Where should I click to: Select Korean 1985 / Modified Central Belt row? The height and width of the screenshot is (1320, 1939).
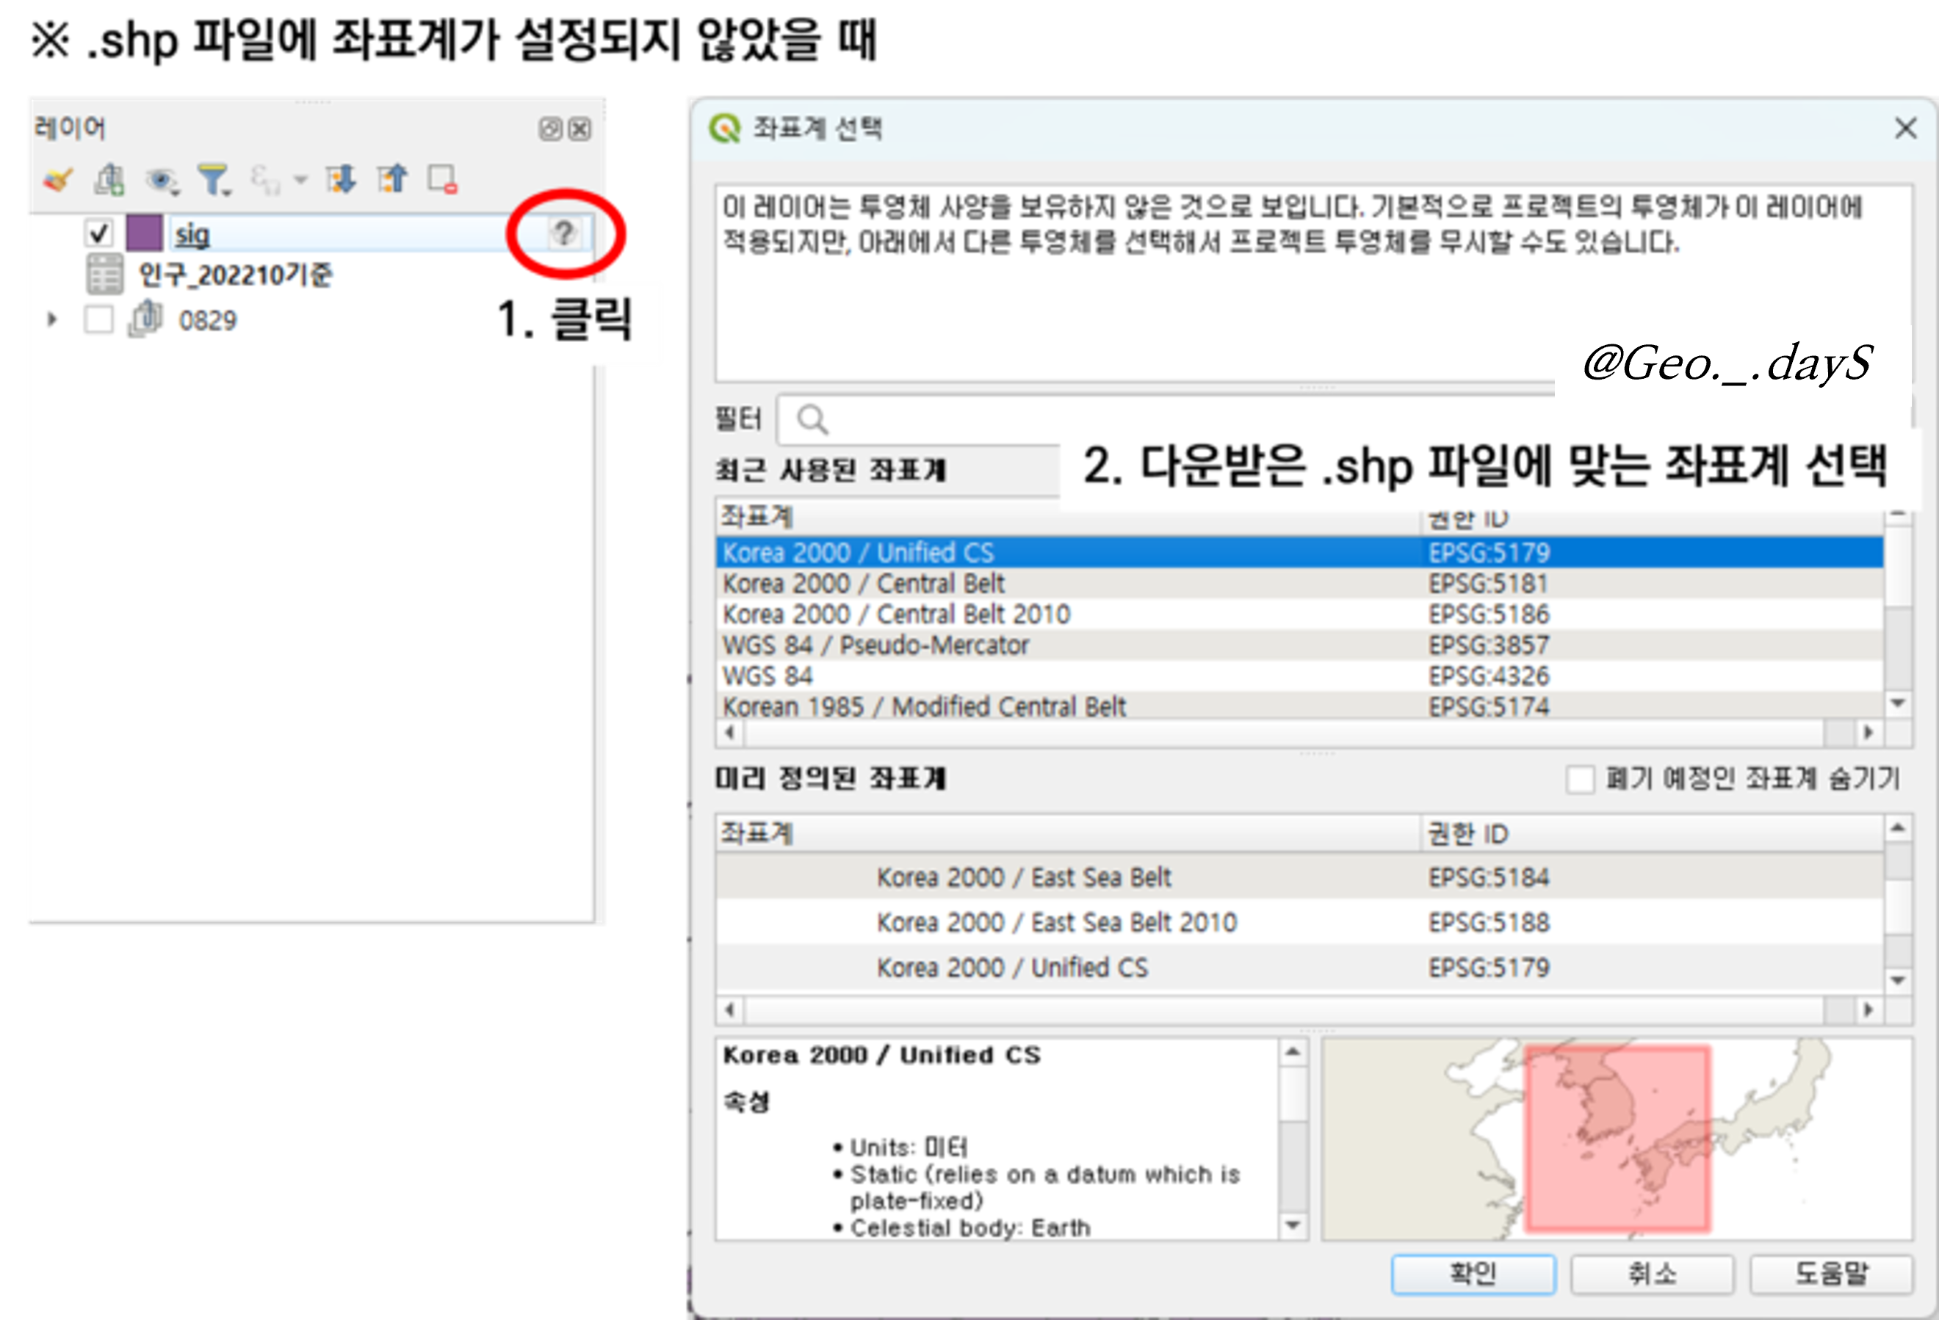[x=1299, y=706]
